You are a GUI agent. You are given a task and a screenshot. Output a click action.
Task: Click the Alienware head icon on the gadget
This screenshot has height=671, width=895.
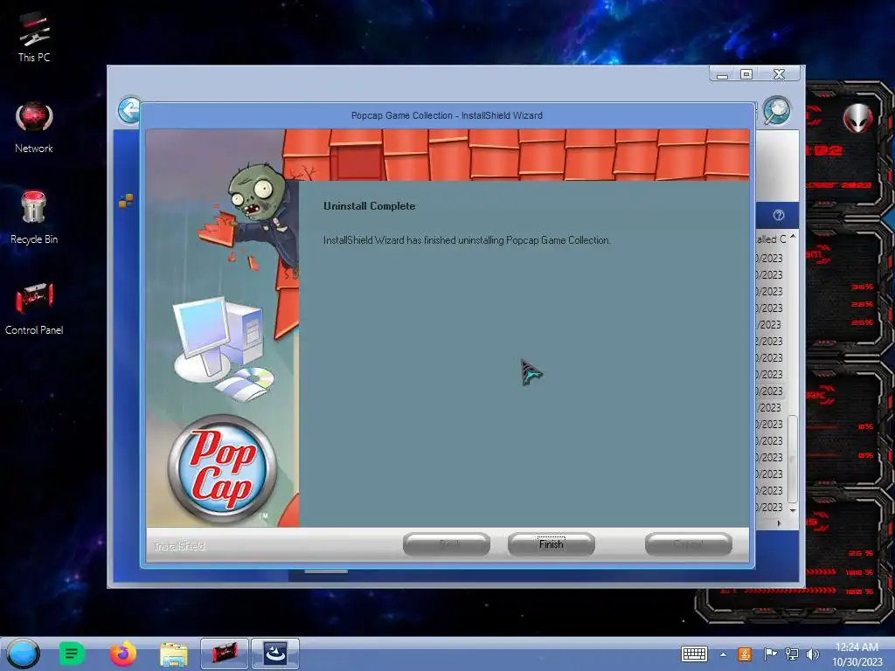pyautogui.click(x=858, y=118)
